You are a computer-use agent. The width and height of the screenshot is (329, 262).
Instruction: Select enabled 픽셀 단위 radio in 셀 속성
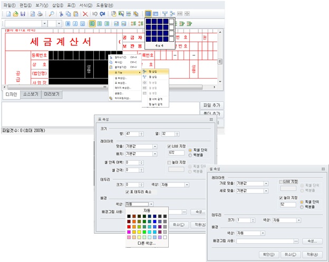(x=302, y=202)
